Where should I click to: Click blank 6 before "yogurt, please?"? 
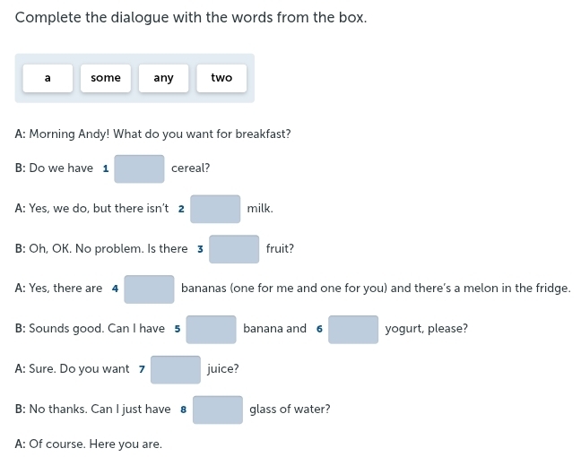[x=353, y=330]
